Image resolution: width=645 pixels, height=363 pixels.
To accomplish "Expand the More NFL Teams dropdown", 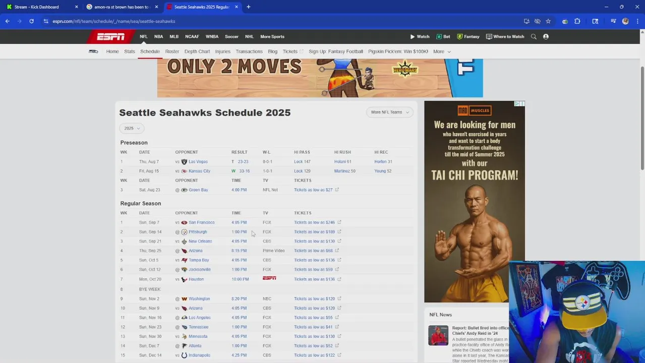I will 390,112.
